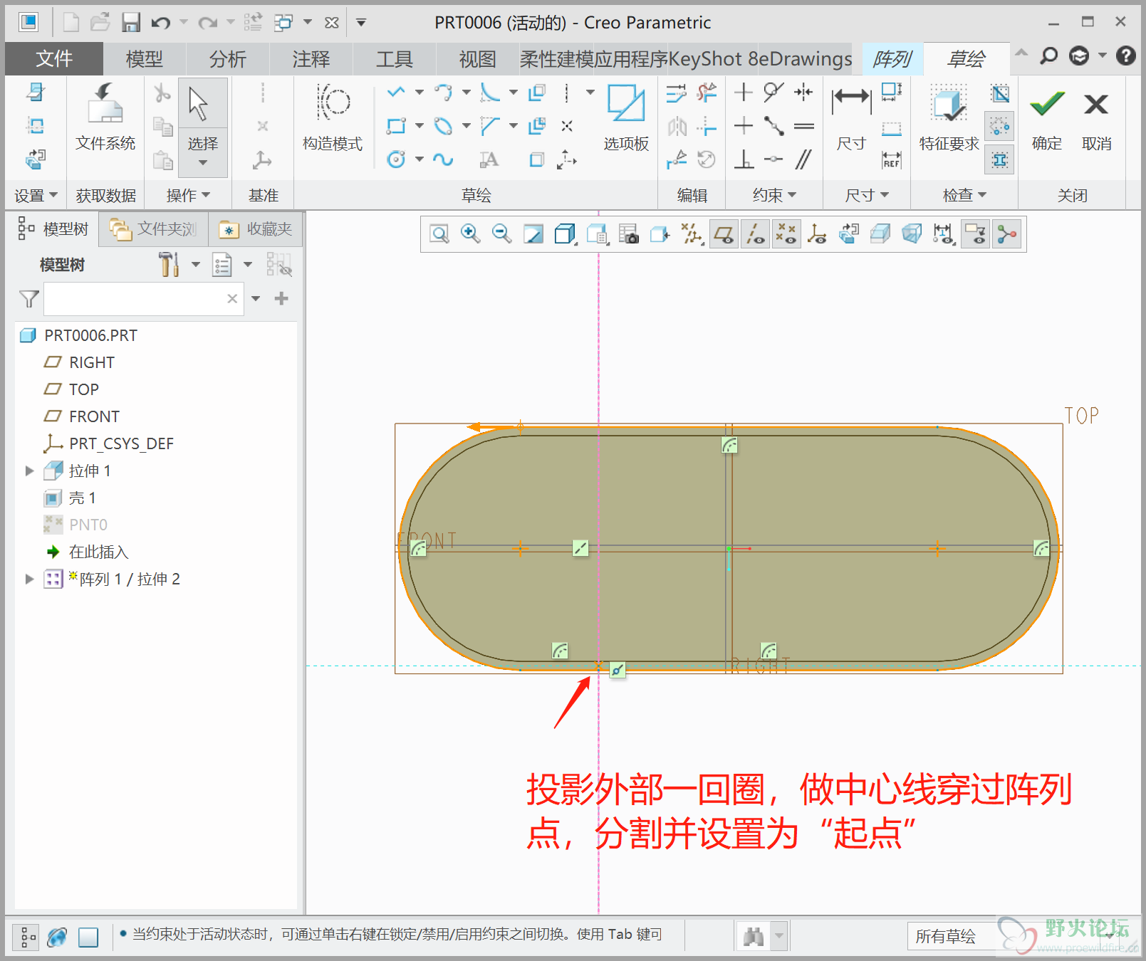Apply the Parallel constraint
The height and width of the screenshot is (961, 1146).
tap(804, 159)
